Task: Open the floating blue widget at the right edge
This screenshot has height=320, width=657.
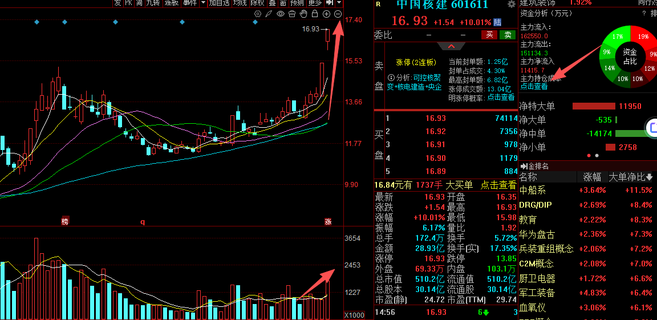Action: (x=651, y=128)
